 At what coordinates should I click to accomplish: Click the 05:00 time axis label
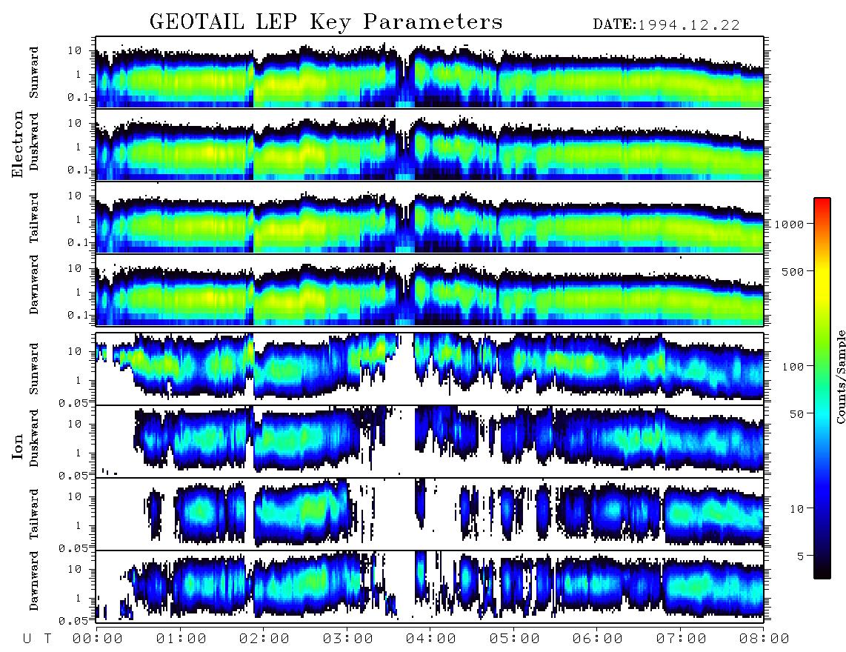[x=515, y=639]
